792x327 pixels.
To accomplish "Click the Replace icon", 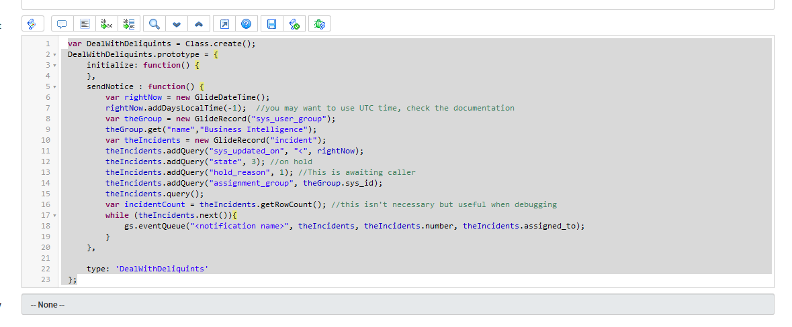I will coord(107,23).
